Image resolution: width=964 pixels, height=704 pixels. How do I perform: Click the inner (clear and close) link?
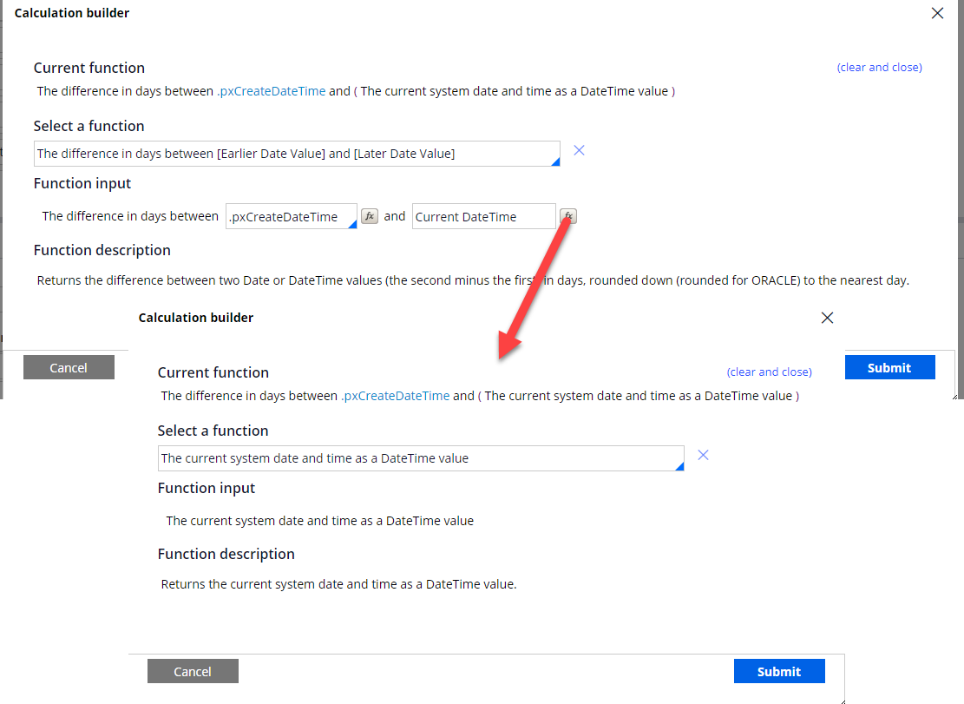click(769, 372)
